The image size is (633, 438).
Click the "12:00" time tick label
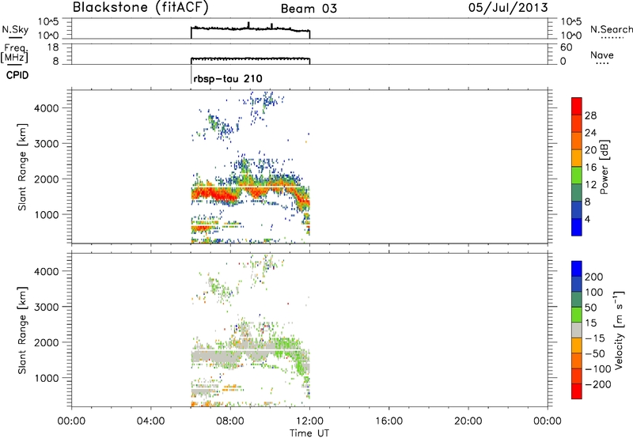[x=309, y=421]
